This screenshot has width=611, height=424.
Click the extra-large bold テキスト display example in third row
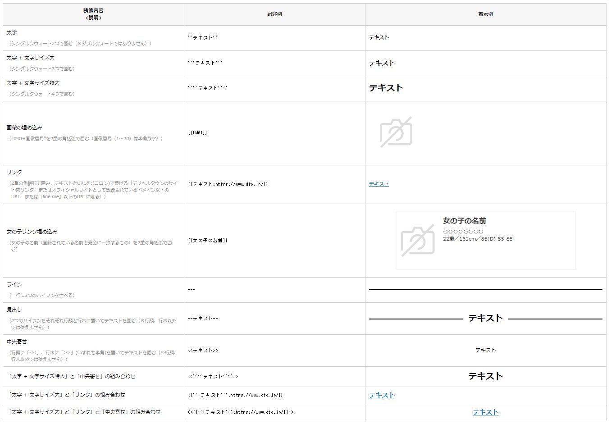click(386, 88)
